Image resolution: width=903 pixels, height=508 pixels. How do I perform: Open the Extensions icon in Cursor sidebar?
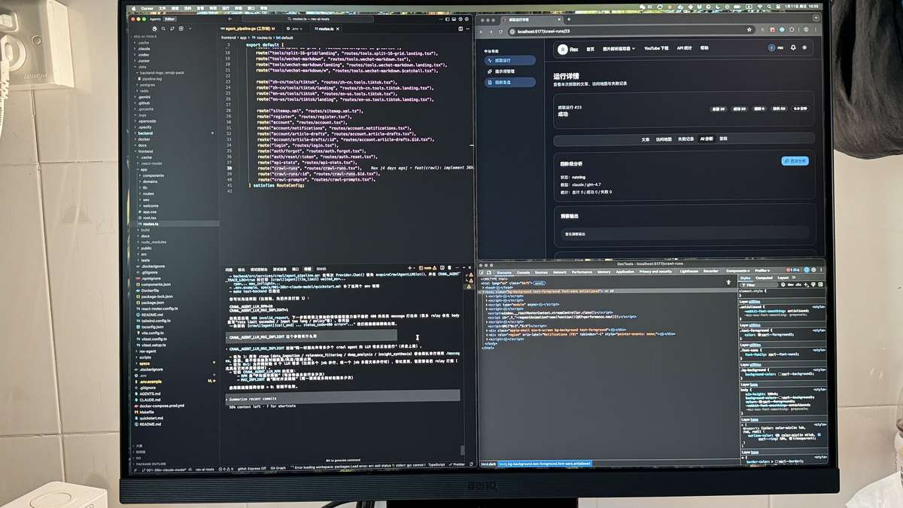[181, 29]
